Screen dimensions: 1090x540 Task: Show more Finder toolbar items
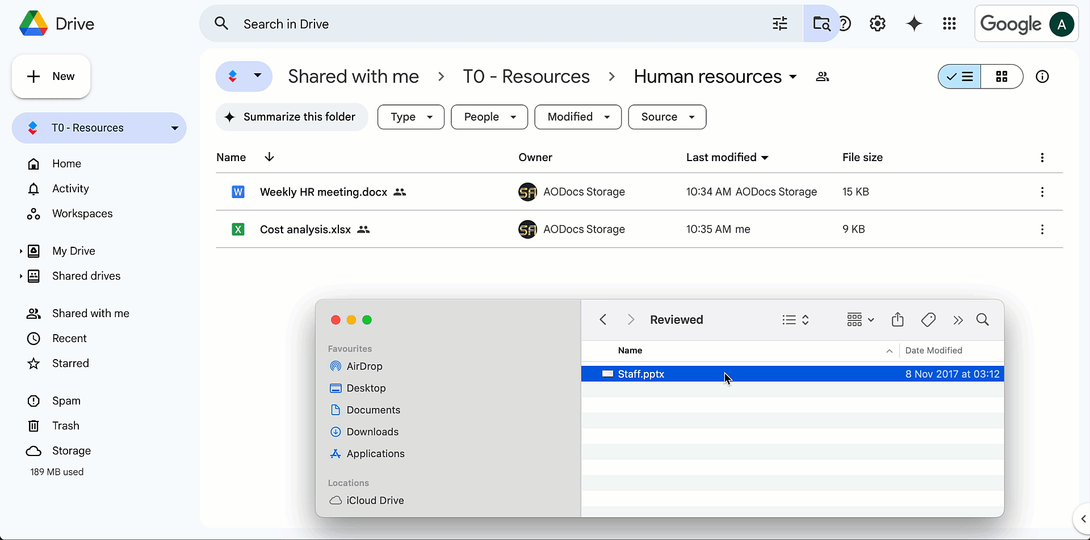(958, 320)
